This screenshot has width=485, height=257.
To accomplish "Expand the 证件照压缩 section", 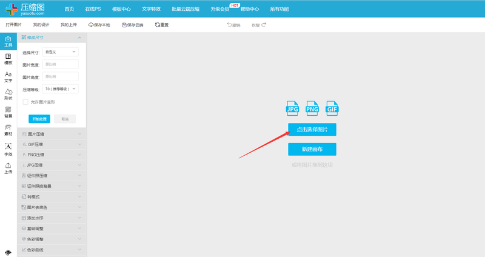I will tap(52, 176).
